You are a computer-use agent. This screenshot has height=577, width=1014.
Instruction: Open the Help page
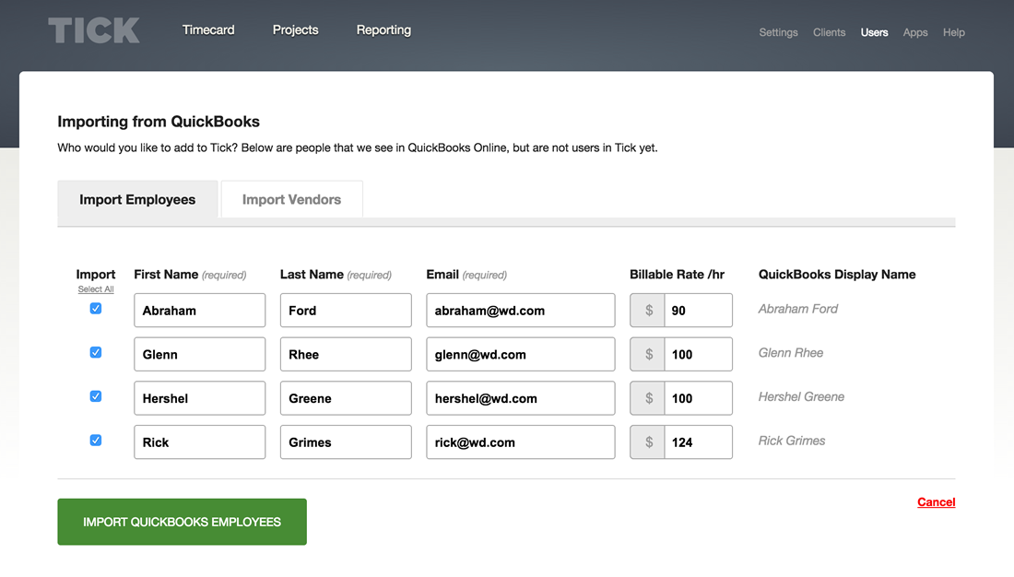click(x=953, y=32)
